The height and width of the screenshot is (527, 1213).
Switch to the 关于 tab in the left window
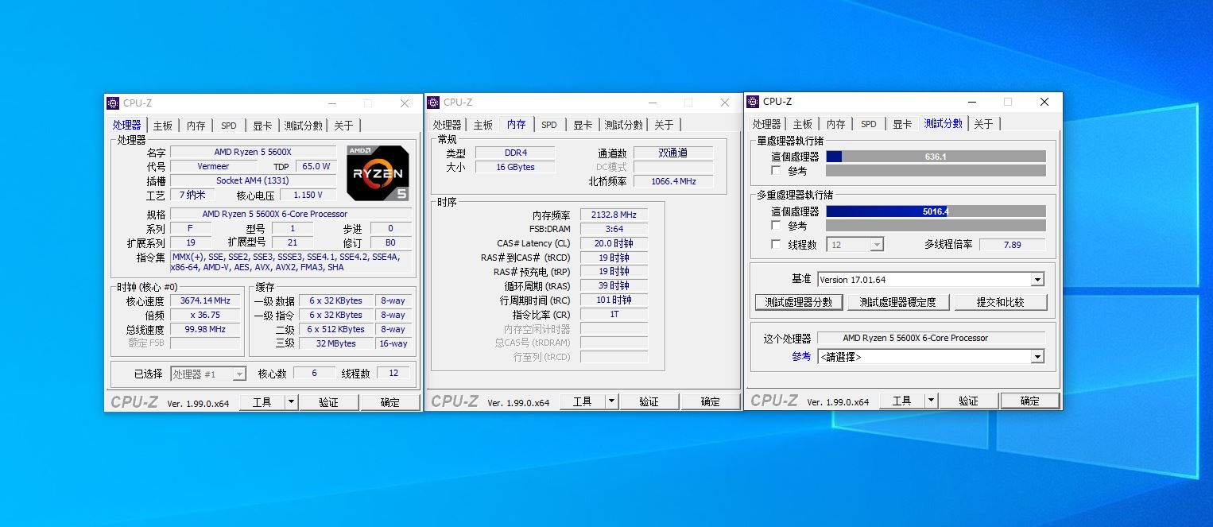coord(343,125)
